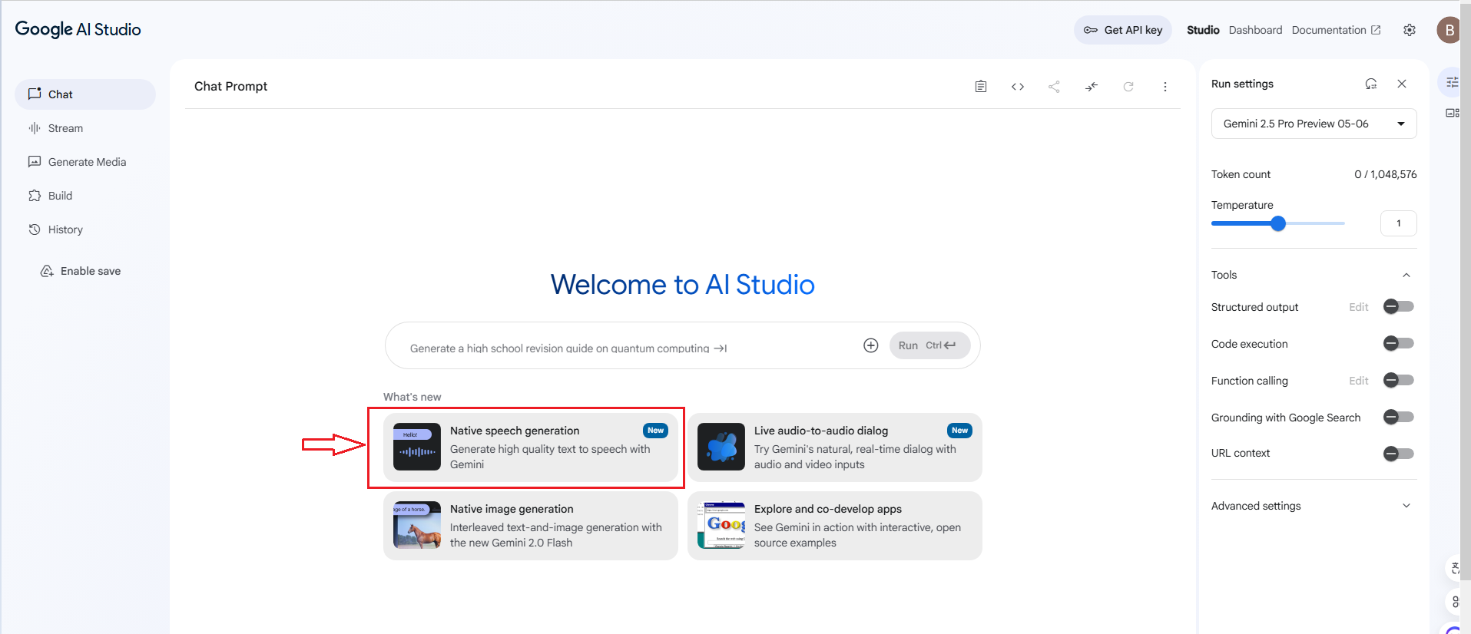Open the Chat section in sidebar
This screenshot has width=1471, height=634.
click(x=85, y=94)
